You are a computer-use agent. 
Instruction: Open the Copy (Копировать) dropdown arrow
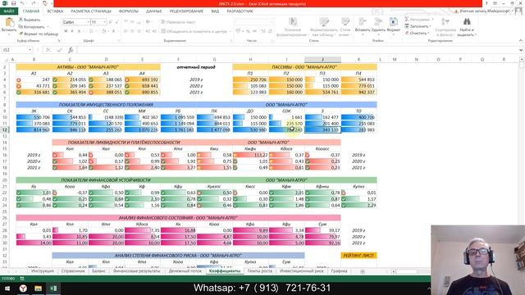click(48, 27)
